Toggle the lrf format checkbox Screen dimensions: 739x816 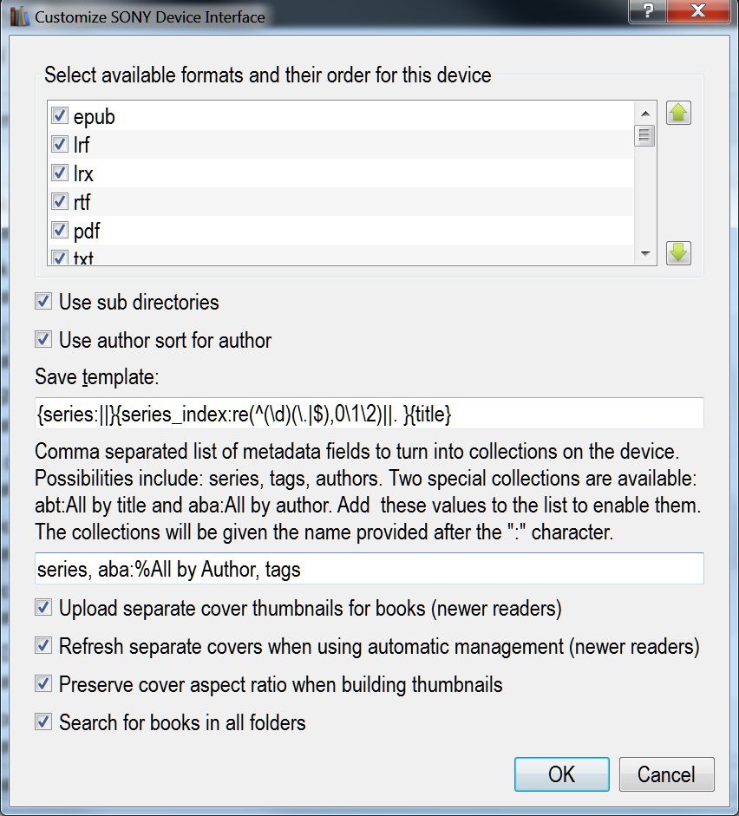click(60, 145)
